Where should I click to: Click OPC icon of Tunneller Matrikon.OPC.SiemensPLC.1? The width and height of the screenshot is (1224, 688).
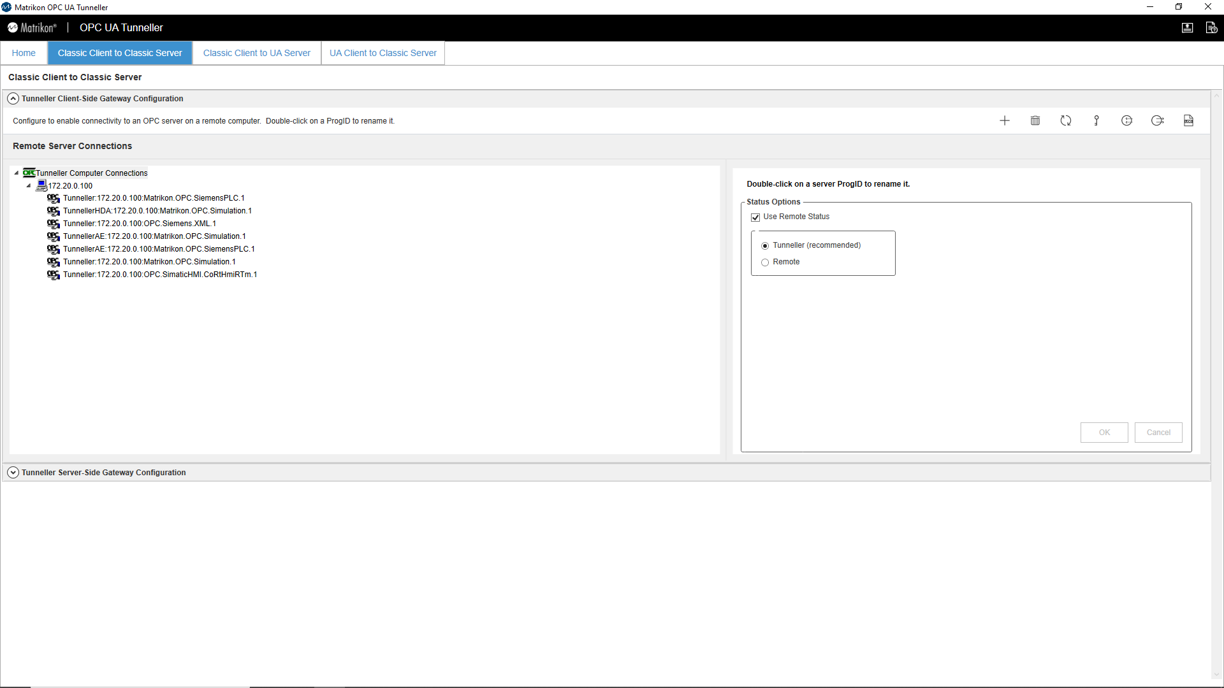[x=54, y=198]
